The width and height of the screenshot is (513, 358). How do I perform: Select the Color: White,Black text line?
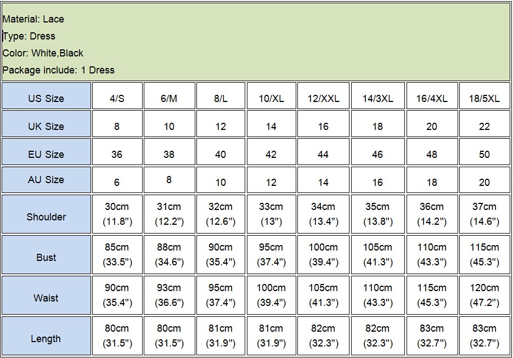pos(43,53)
